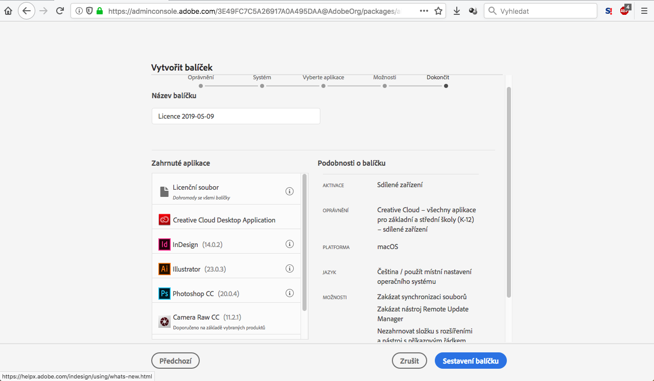Click Zakázat synchronizaci souborů option text
Viewport: 654px width, 381px height.
pyautogui.click(x=422, y=297)
